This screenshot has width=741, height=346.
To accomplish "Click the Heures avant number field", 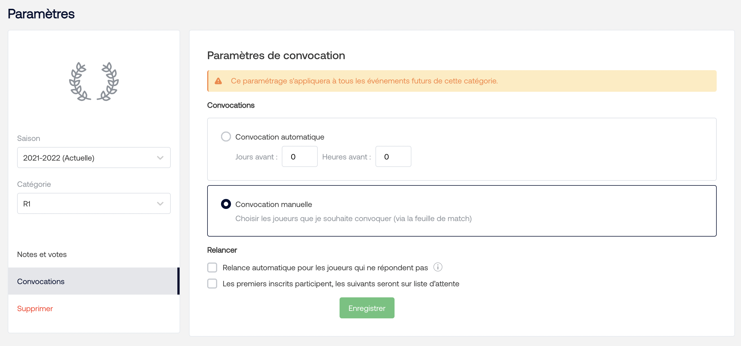I will pyautogui.click(x=393, y=156).
